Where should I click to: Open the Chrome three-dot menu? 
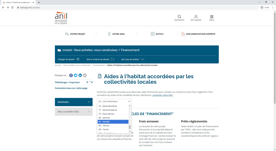(273, 7)
